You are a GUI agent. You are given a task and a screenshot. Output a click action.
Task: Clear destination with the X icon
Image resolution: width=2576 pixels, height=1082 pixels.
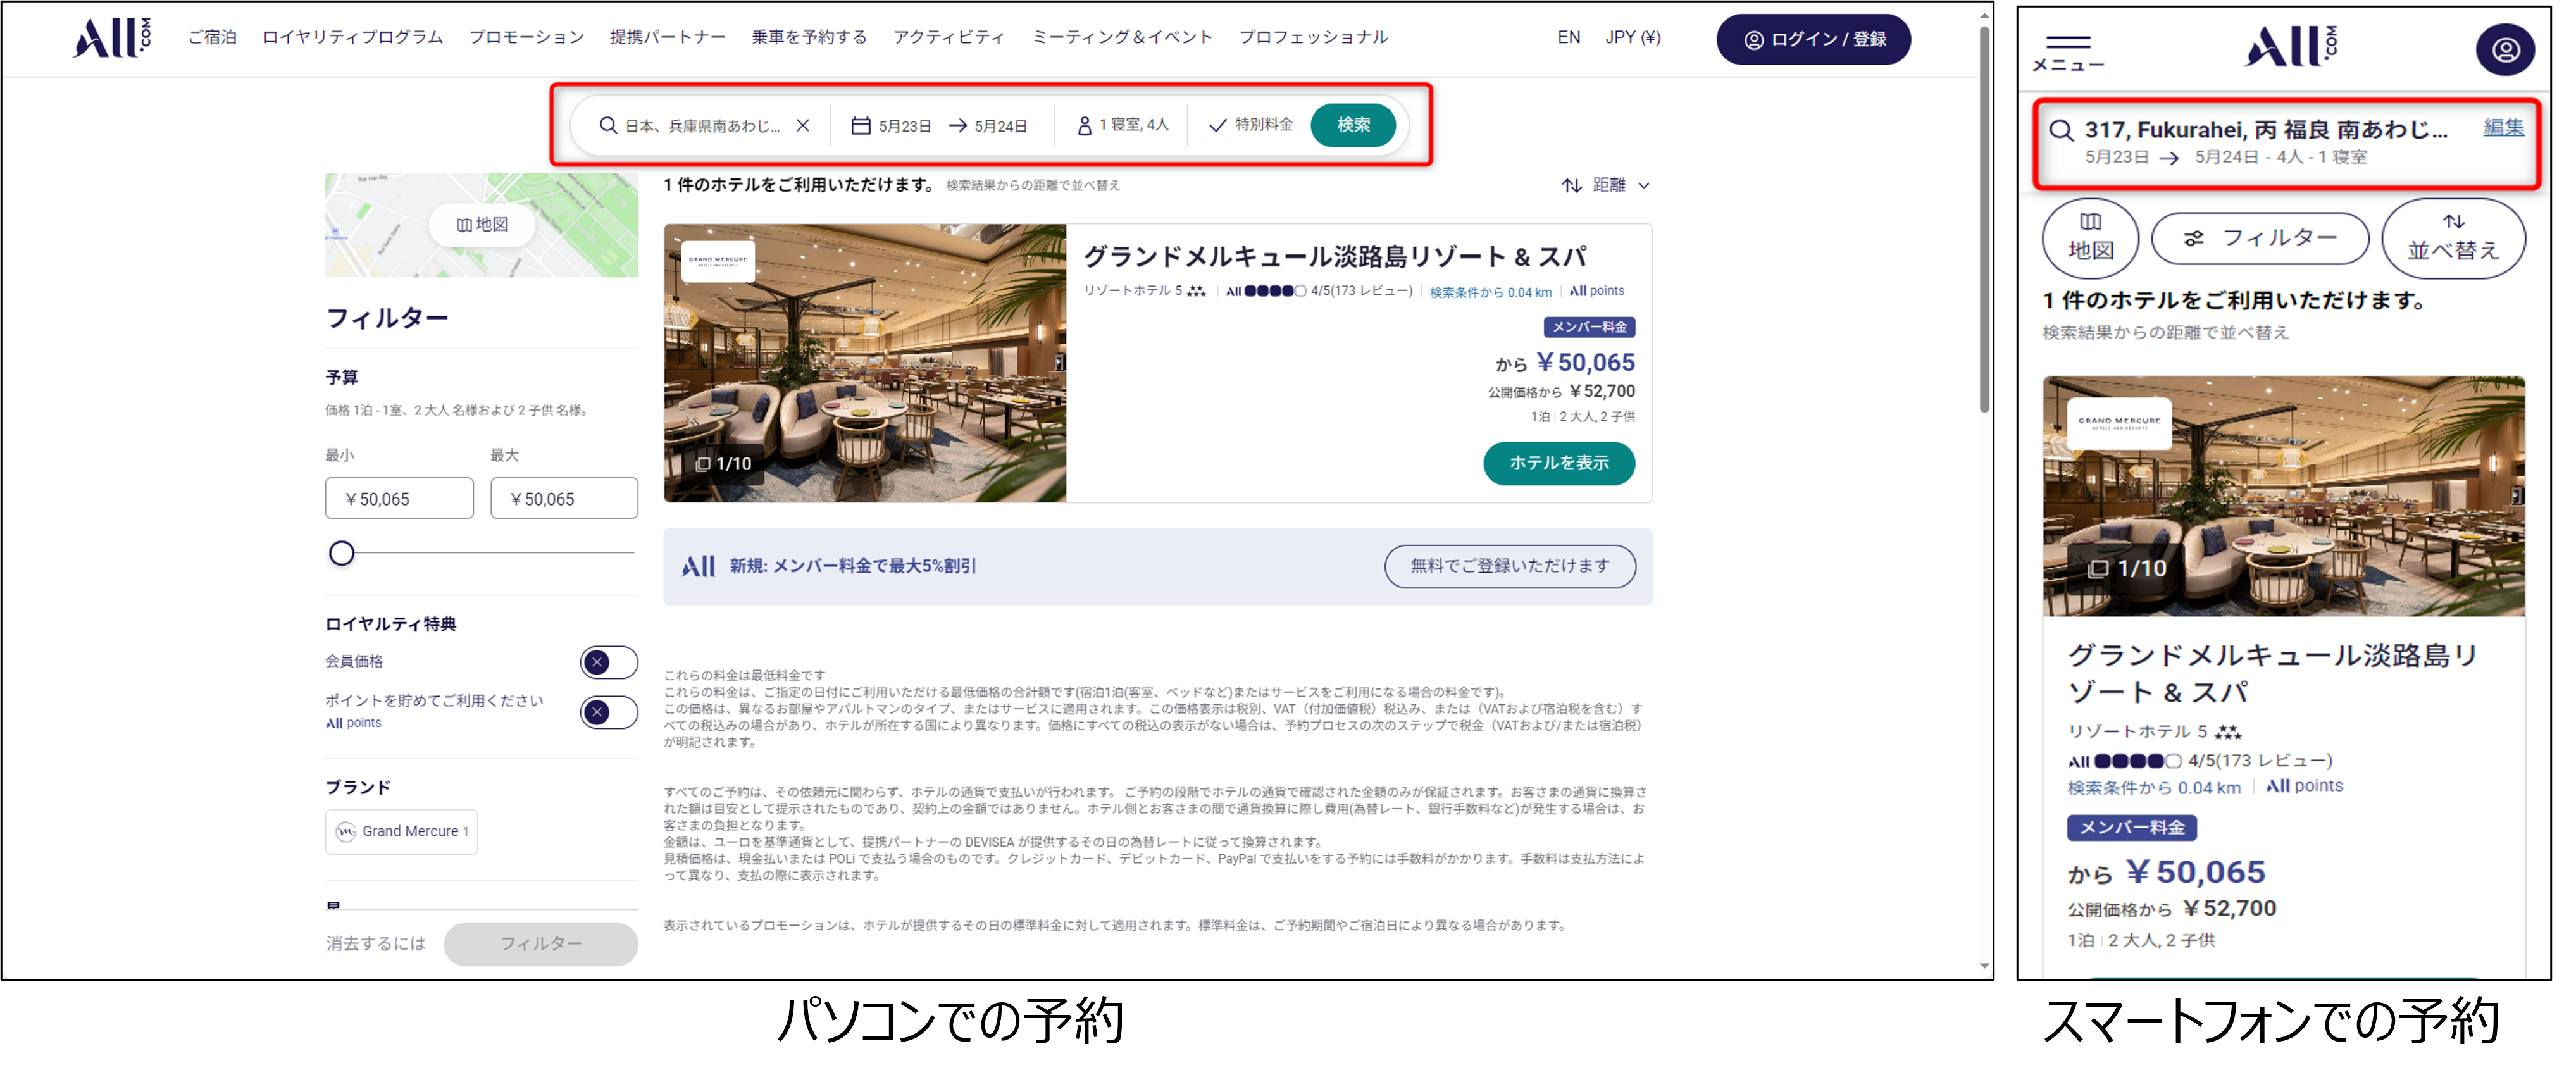point(803,125)
